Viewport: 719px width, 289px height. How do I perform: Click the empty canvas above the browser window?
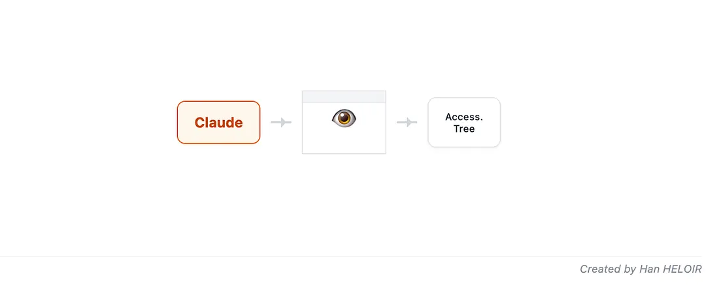click(344, 46)
